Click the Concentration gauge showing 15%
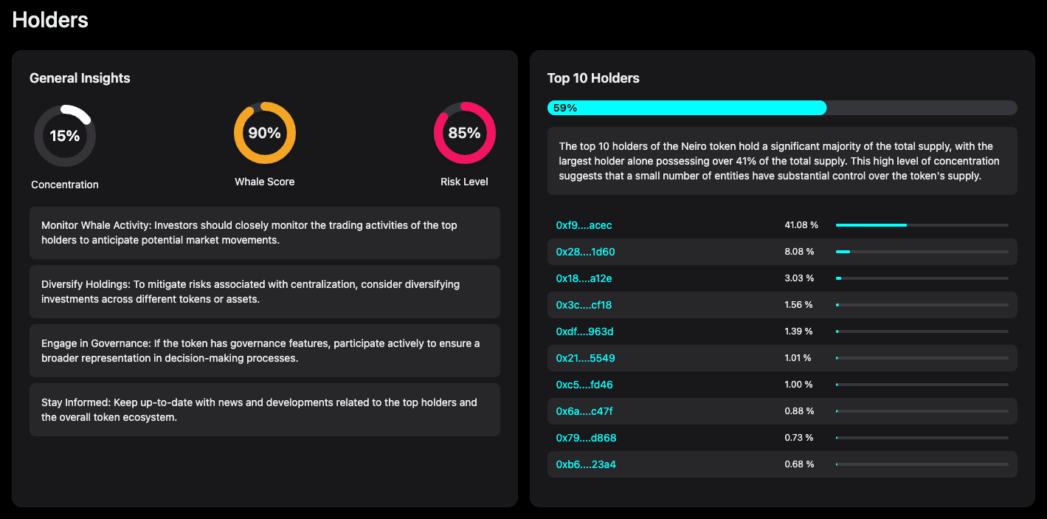Viewport: 1047px width, 519px height. [65, 135]
